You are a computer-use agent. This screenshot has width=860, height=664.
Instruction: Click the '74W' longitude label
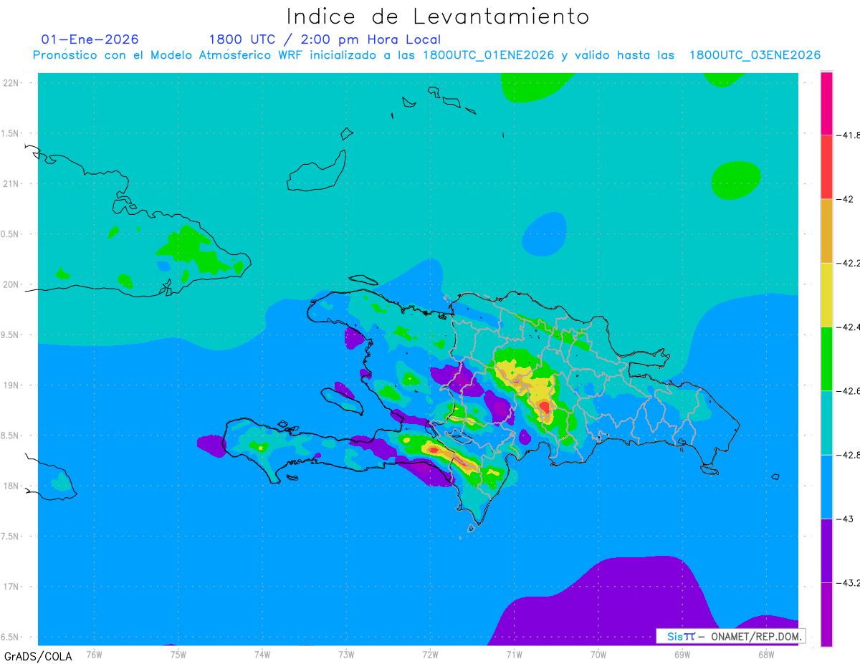click(262, 655)
